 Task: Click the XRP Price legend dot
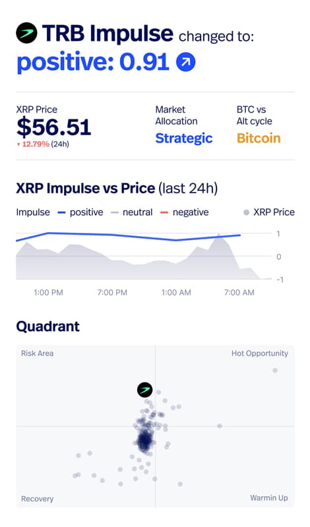click(247, 212)
